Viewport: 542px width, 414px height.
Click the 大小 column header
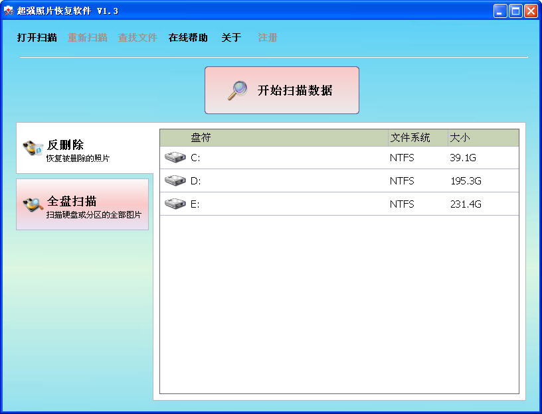pos(482,137)
